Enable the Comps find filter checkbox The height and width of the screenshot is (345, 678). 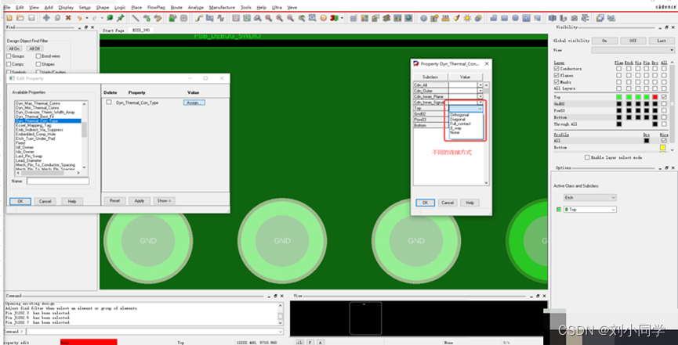(9, 64)
